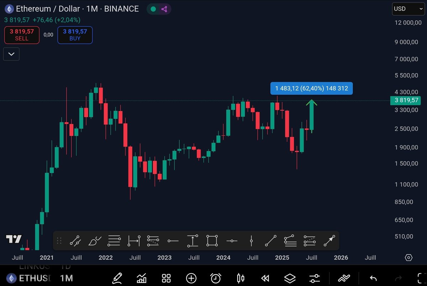Select the Parallel Channel drawing tool
This screenshot has width=427, height=286.
75,241
